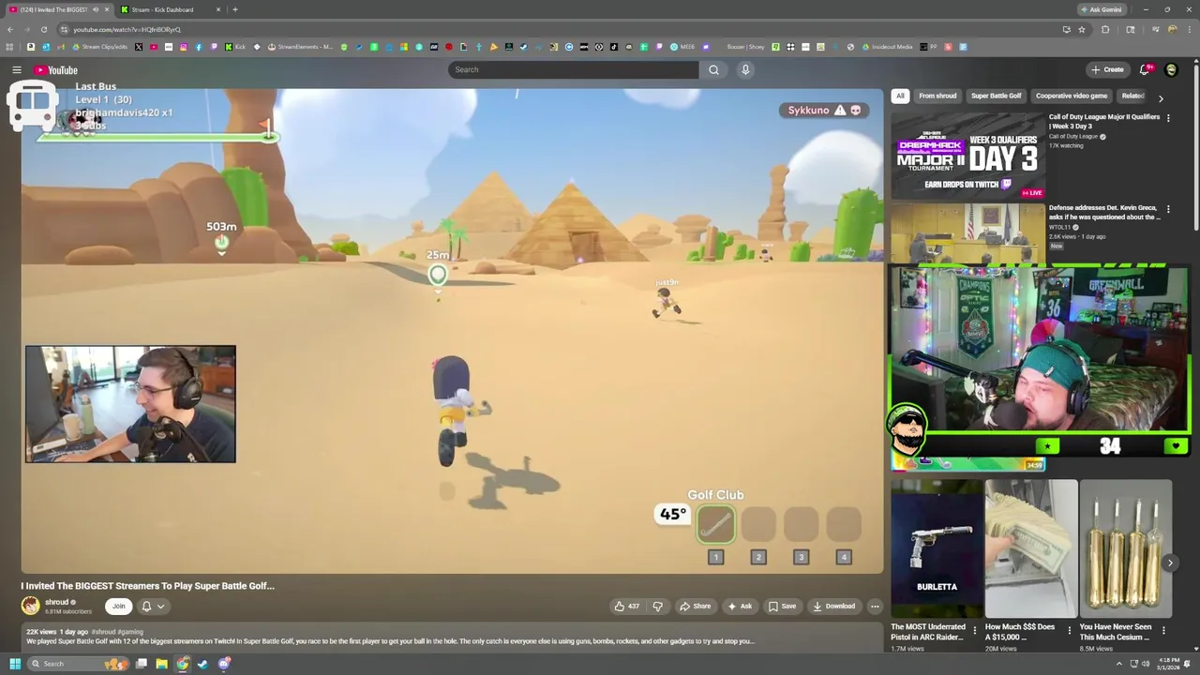Viewport: 1200px width, 675px height.
Task: Select golf item slot 2
Action: [x=758, y=525]
